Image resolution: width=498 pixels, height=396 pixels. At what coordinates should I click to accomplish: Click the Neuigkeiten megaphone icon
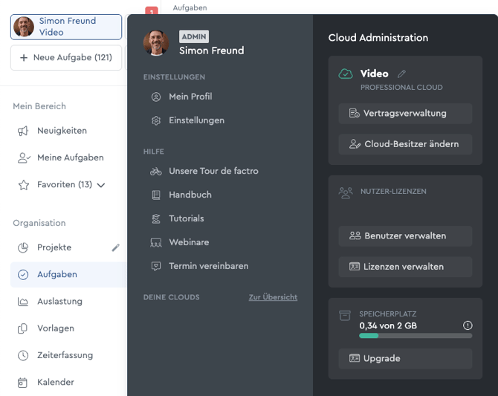[23, 131]
